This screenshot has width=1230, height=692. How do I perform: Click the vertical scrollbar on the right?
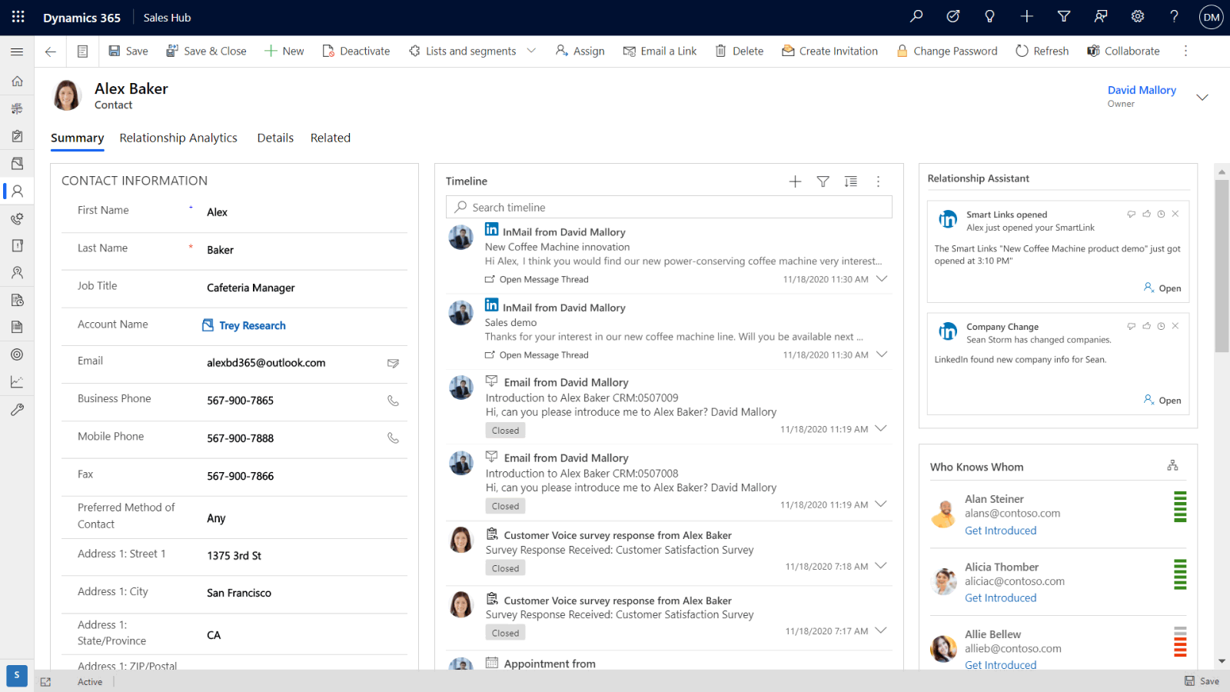click(x=1222, y=265)
